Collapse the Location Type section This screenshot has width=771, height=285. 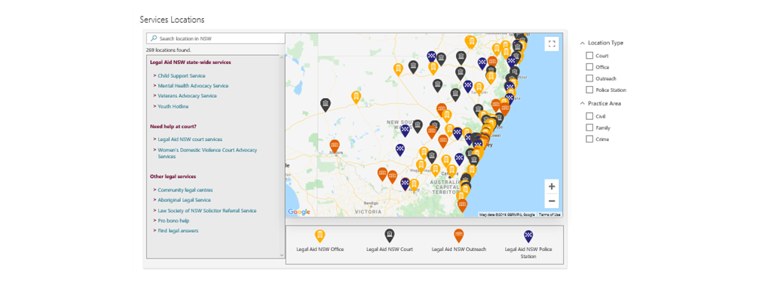[582, 43]
